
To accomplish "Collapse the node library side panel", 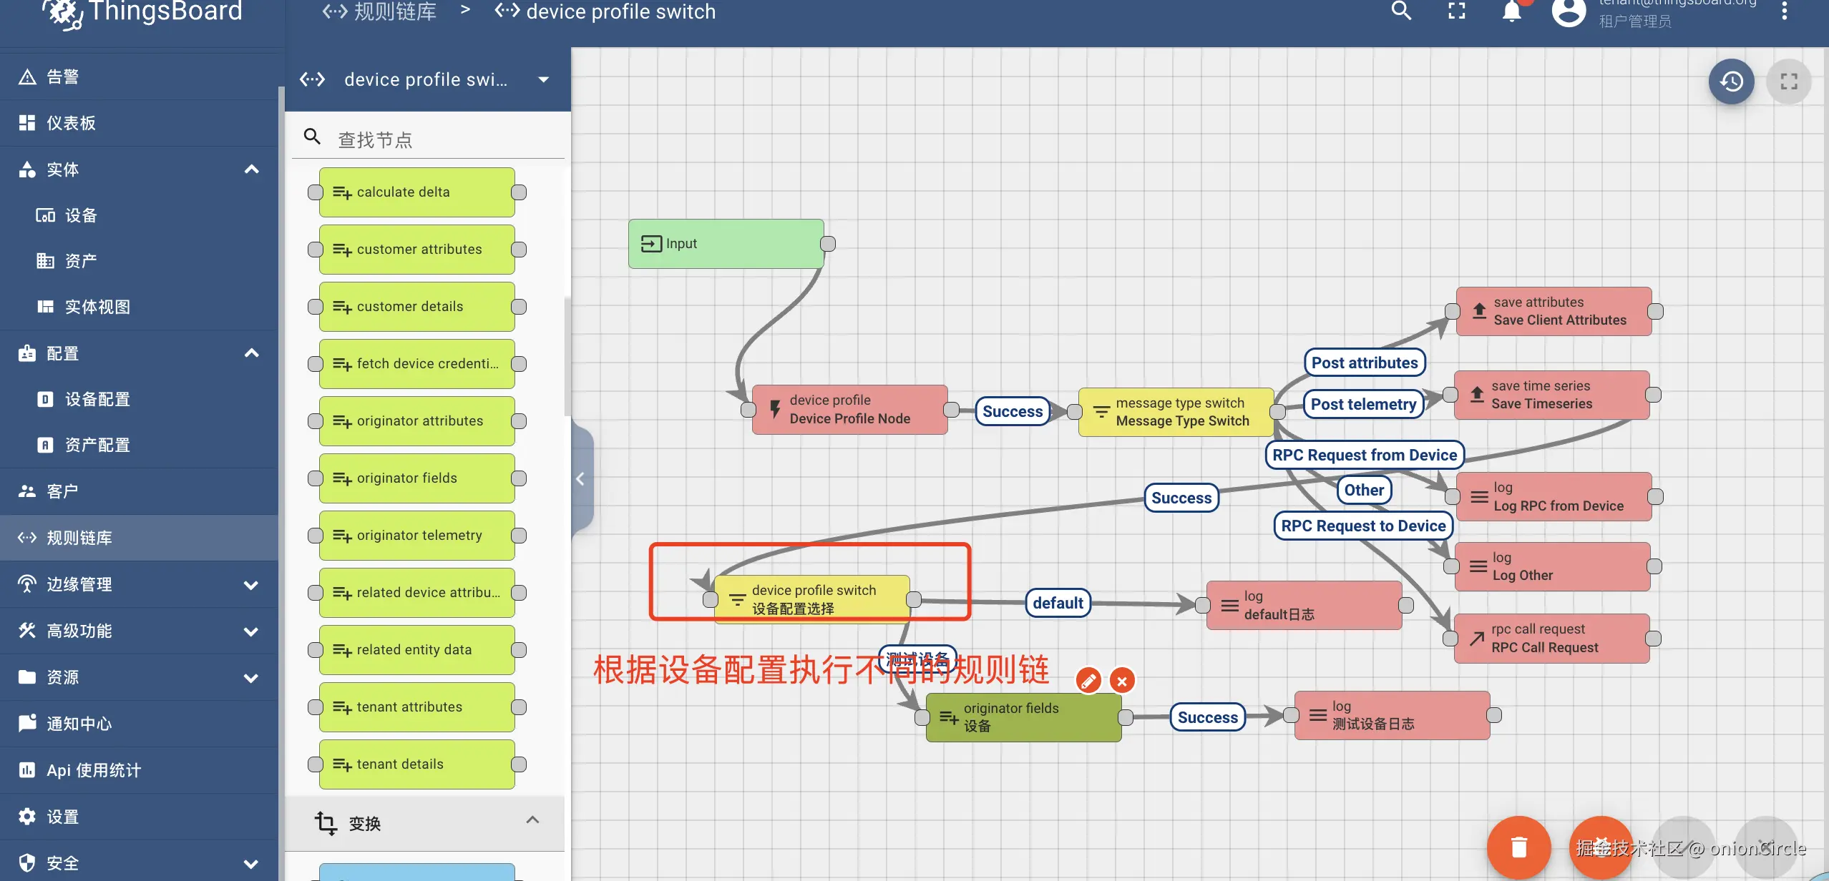I will 581,479.
